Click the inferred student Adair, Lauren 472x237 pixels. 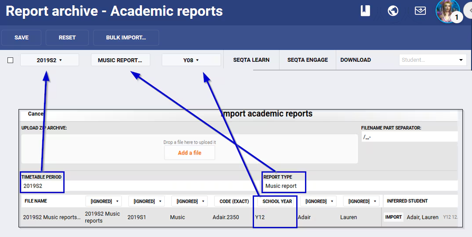(422, 217)
